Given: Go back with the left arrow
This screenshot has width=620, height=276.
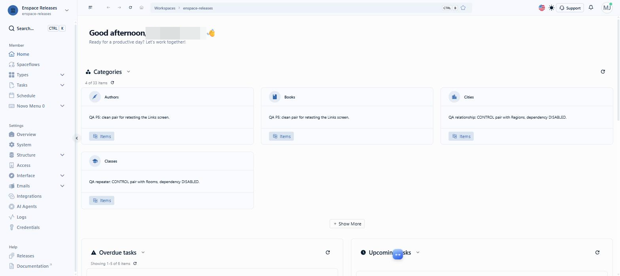Looking at the screenshot, I should (108, 8).
